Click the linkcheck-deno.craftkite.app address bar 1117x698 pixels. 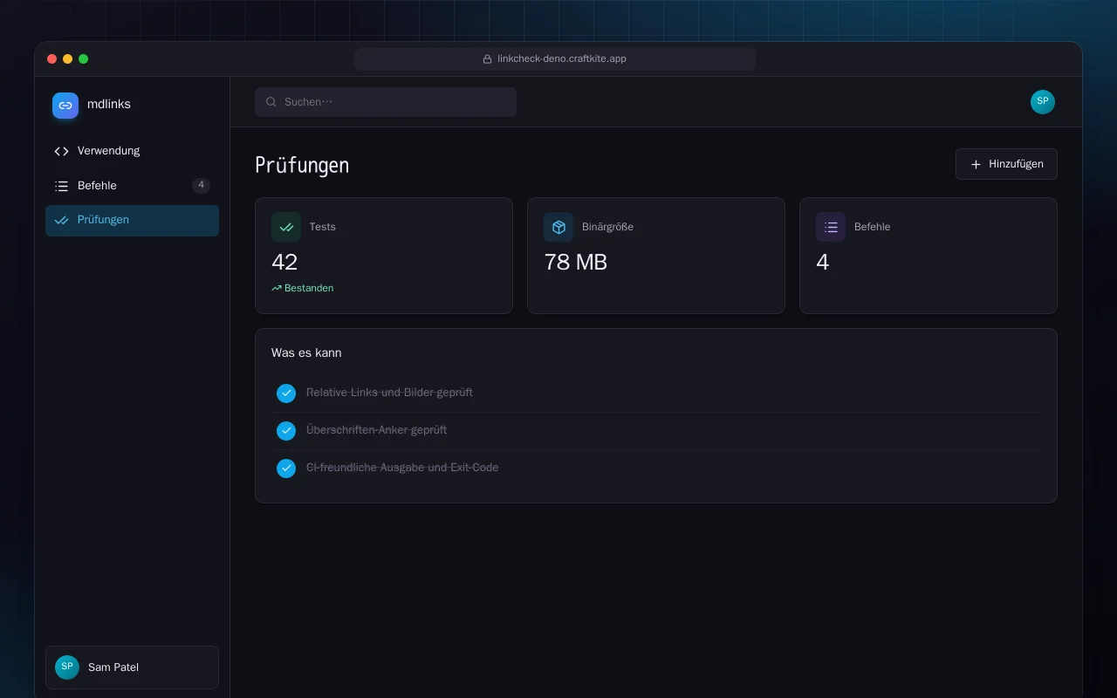tap(555, 59)
